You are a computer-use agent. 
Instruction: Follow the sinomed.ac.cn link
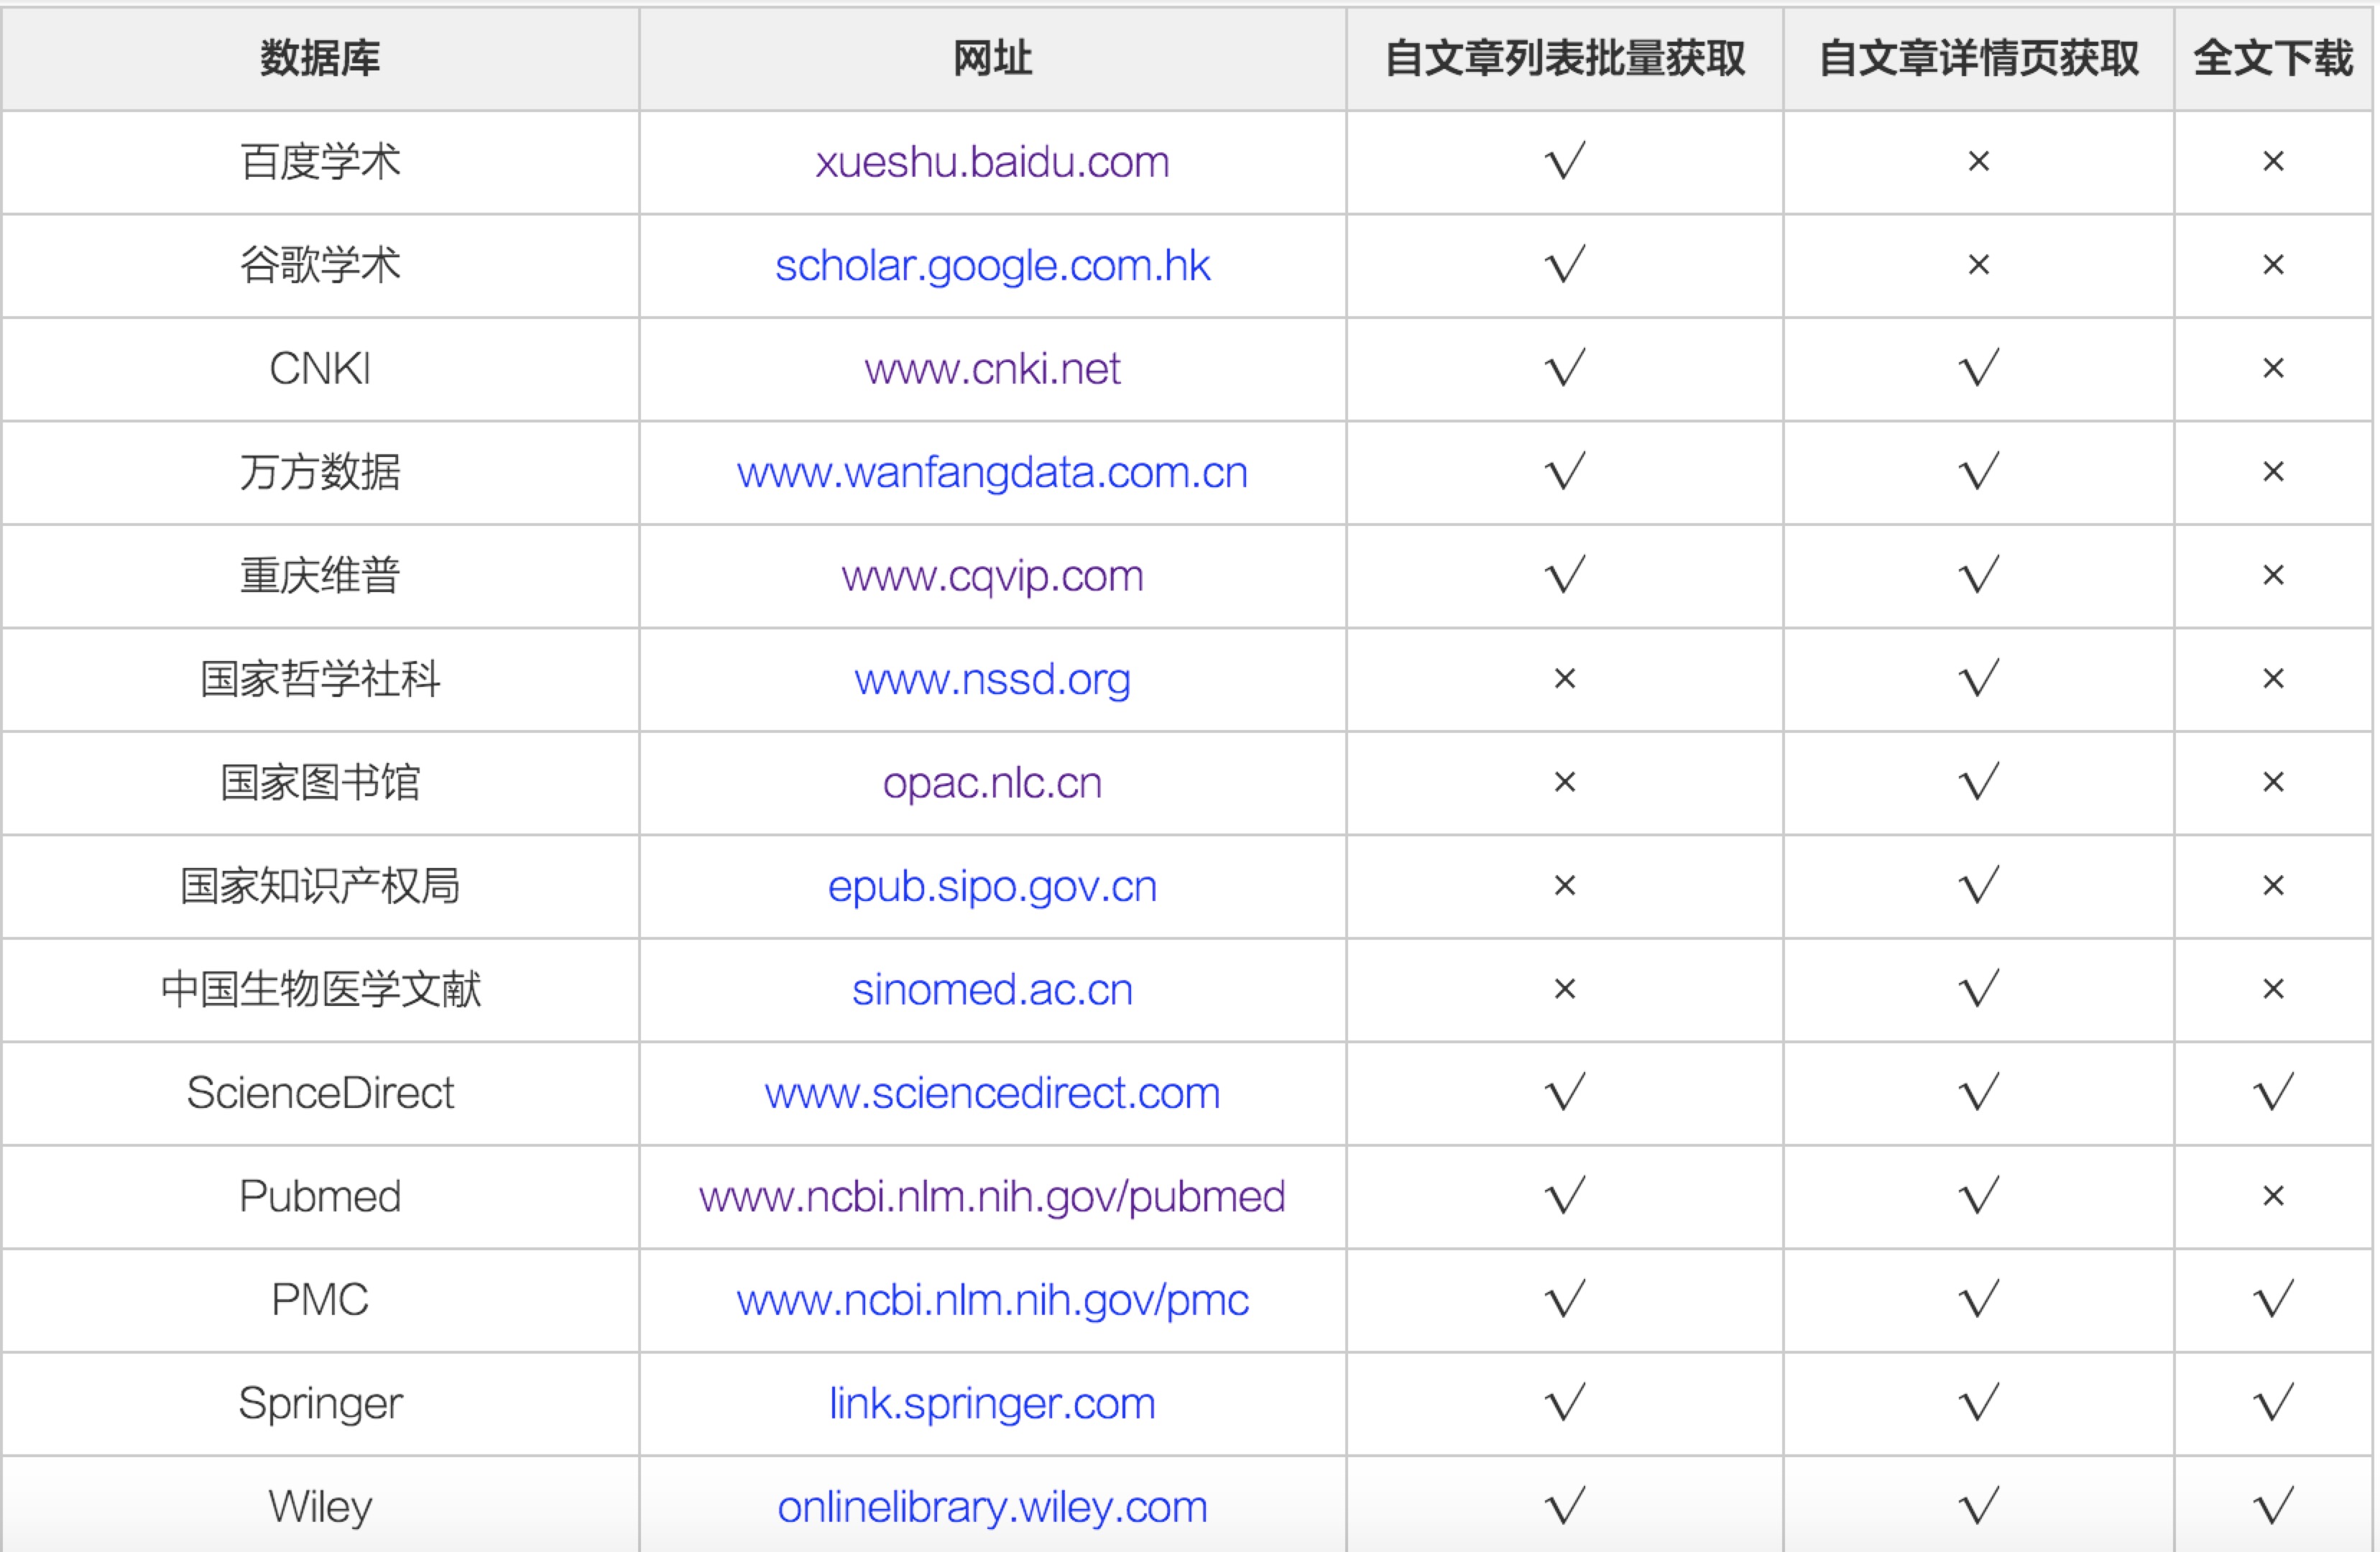(992, 990)
